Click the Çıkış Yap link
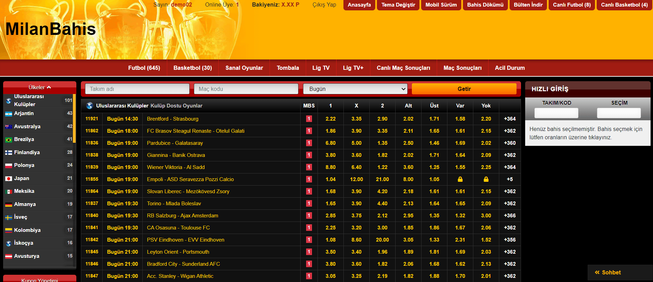This screenshot has height=282, width=653. [x=324, y=5]
